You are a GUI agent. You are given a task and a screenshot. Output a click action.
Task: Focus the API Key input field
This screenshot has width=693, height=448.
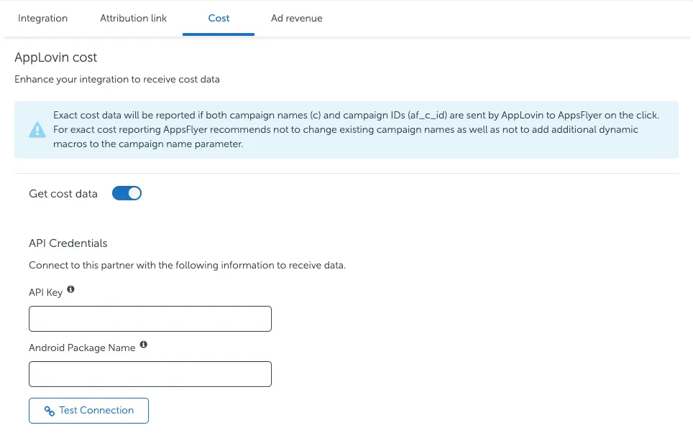(150, 319)
